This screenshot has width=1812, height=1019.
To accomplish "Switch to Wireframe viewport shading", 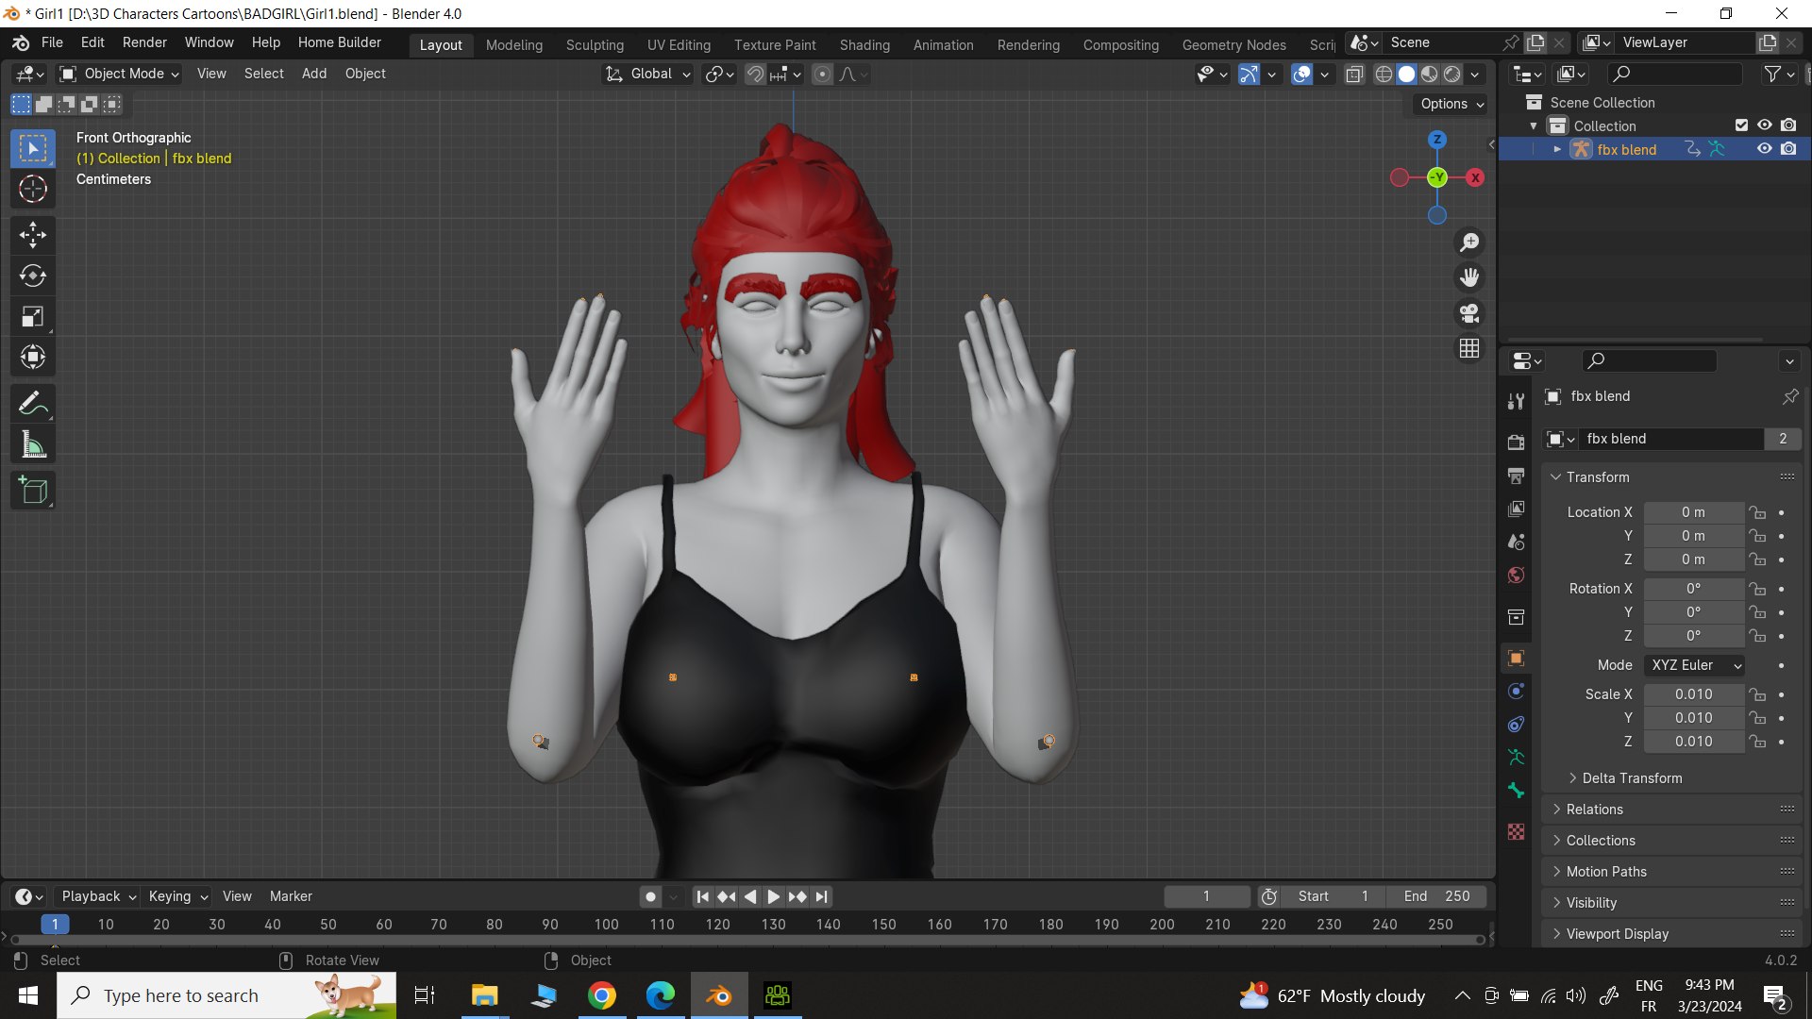I will [x=1384, y=74].
